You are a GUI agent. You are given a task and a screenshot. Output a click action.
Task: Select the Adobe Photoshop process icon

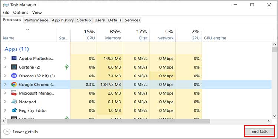[14, 58]
